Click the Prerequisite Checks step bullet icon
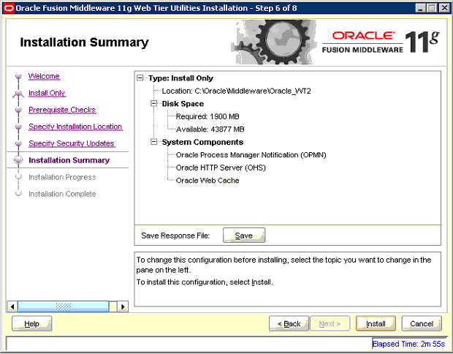This screenshot has height=354, width=453. (18, 110)
